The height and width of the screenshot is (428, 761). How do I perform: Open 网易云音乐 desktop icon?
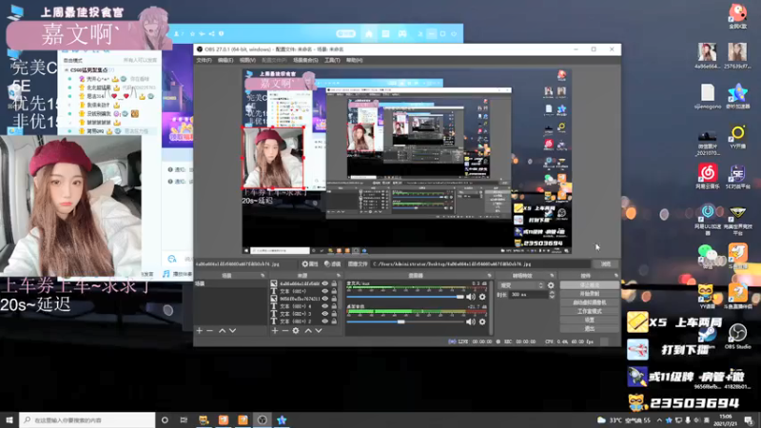(x=708, y=176)
